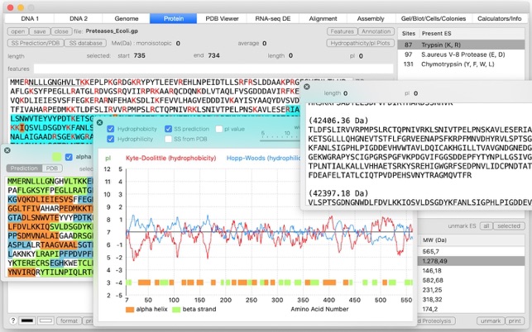The image size is (532, 332).
Task: Select the 174,2 molecular weight row
Action: click(x=471, y=309)
